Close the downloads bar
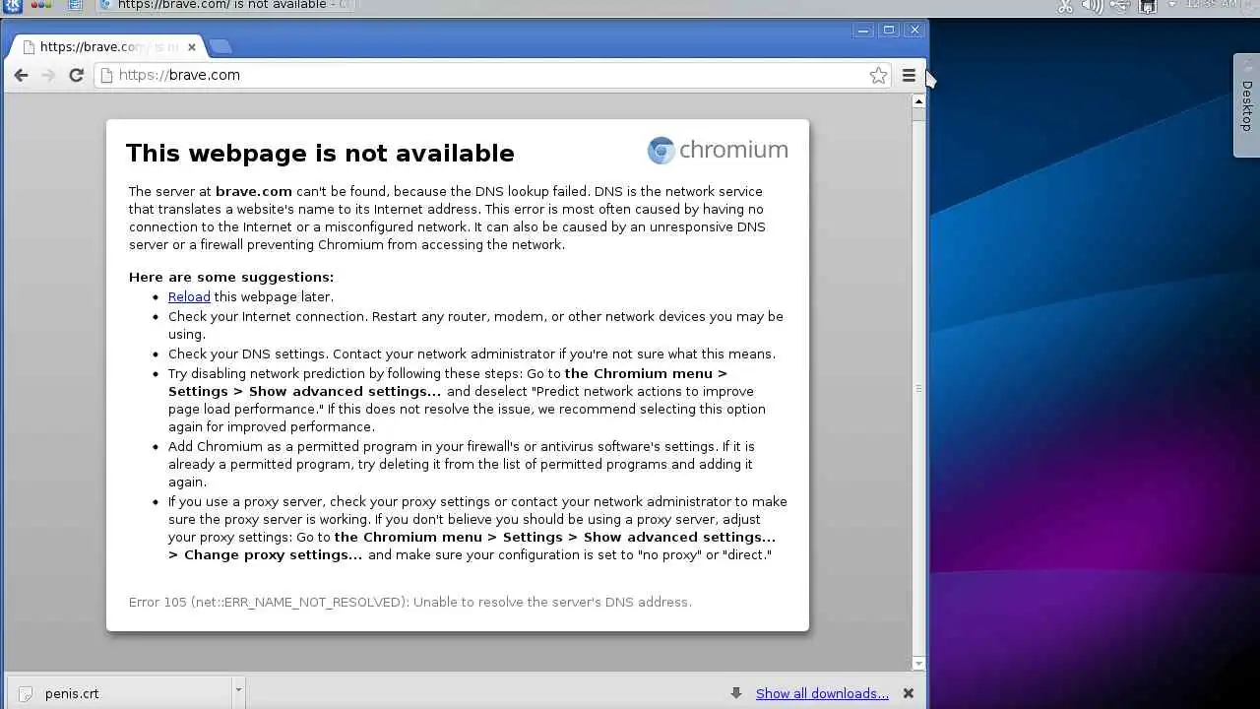 tap(909, 693)
